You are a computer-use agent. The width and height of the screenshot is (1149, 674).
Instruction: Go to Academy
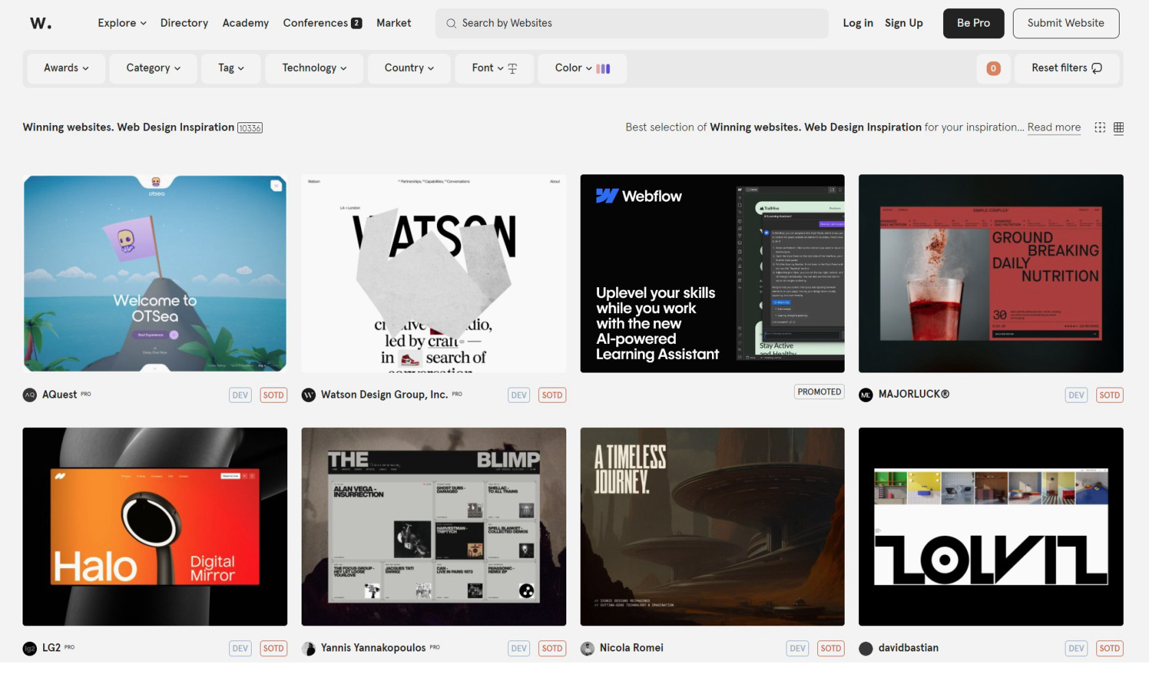246,23
